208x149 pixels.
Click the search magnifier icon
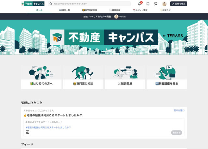(x=51, y=4)
